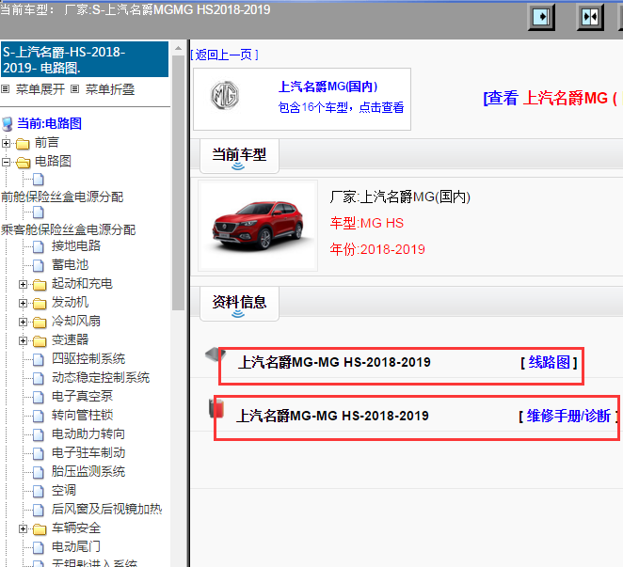Click the 发动机 folder icon

(x=40, y=304)
